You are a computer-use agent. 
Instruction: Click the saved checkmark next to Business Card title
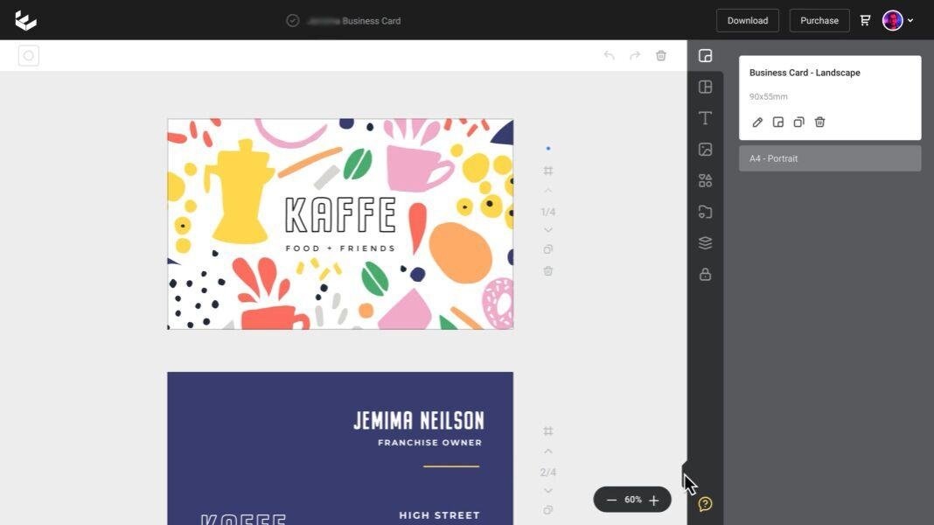(292, 20)
